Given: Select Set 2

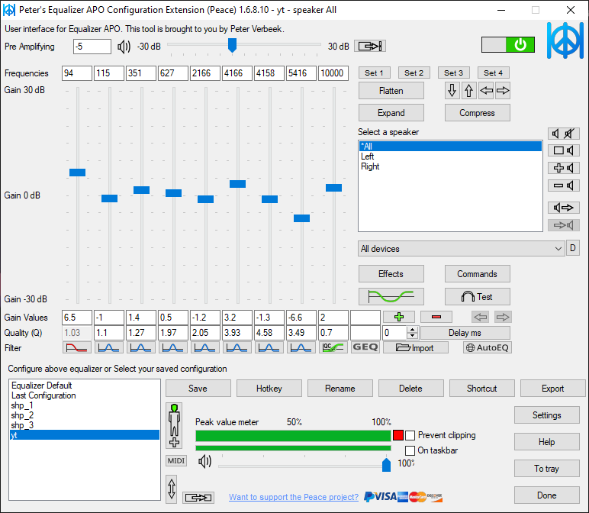Looking at the screenshot, I should click(x=414, y=73).
